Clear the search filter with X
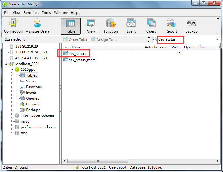The height and width of the screenshot is (172, 223). click(217, 39)
